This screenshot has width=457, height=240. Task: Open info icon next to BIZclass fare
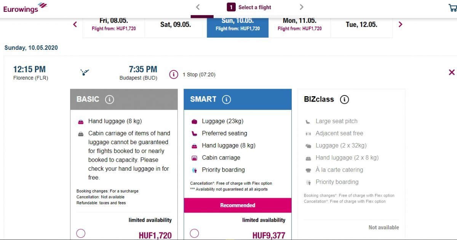point(344,100)
